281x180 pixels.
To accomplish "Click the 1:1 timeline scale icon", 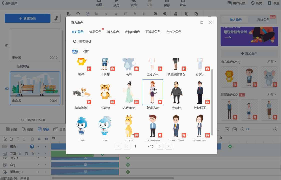I will point(235,129).
